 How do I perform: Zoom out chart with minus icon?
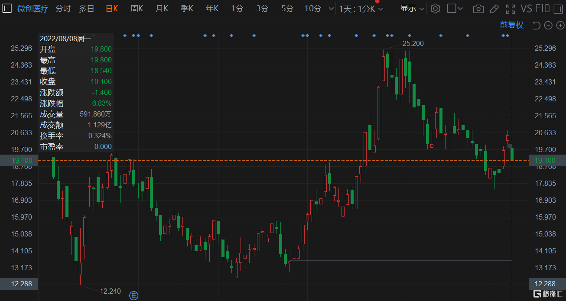548,25
